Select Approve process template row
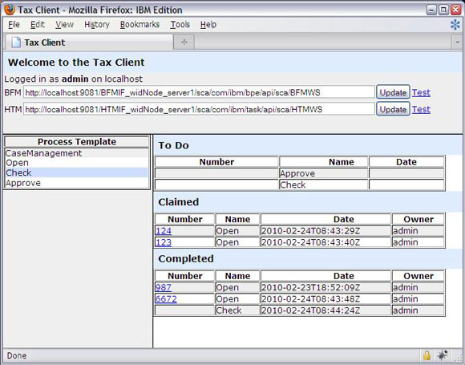This screenshot has width=465, height=365. (x=76, y=183)
